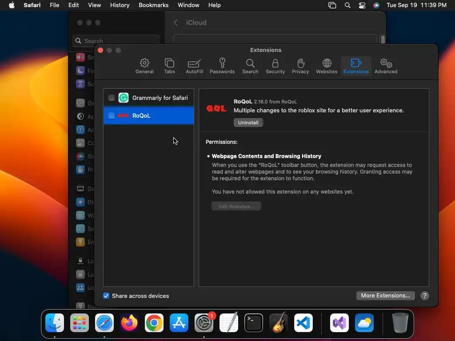Click the More Extensions button

pyautogui.click(x=385, y=295)
